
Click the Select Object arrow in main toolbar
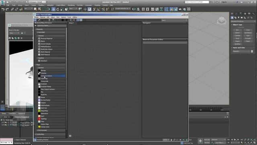pyautogui.click(x=35, y=9)
